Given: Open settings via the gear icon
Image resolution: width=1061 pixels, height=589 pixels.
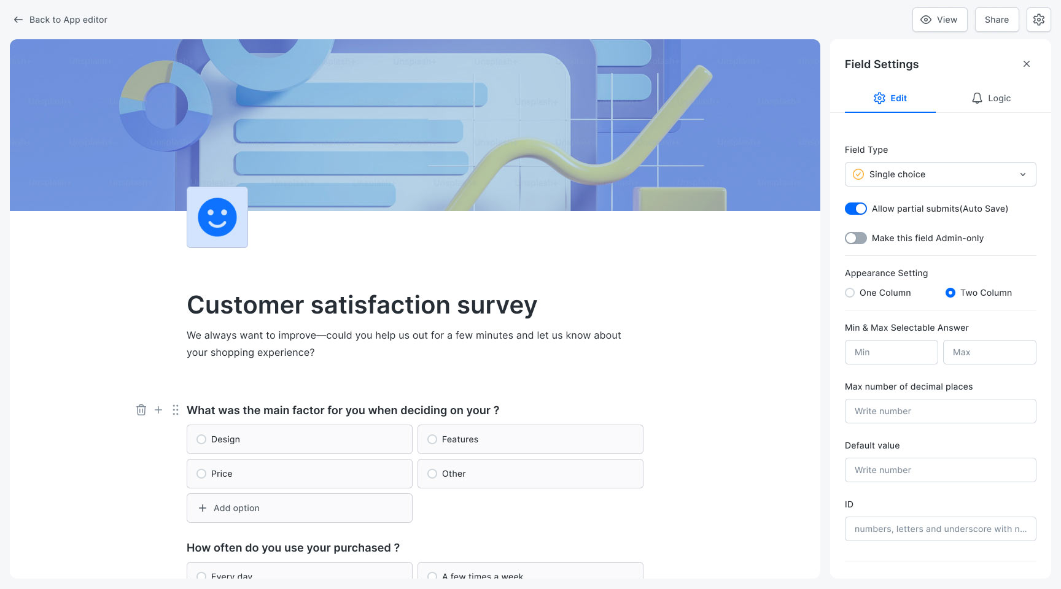Looking at the screenshot, I should pyautogui.click(x=1038, y=19).
